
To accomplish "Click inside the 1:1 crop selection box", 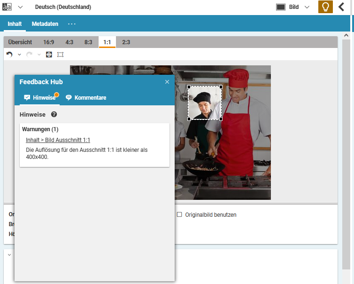I will [205, 103].
